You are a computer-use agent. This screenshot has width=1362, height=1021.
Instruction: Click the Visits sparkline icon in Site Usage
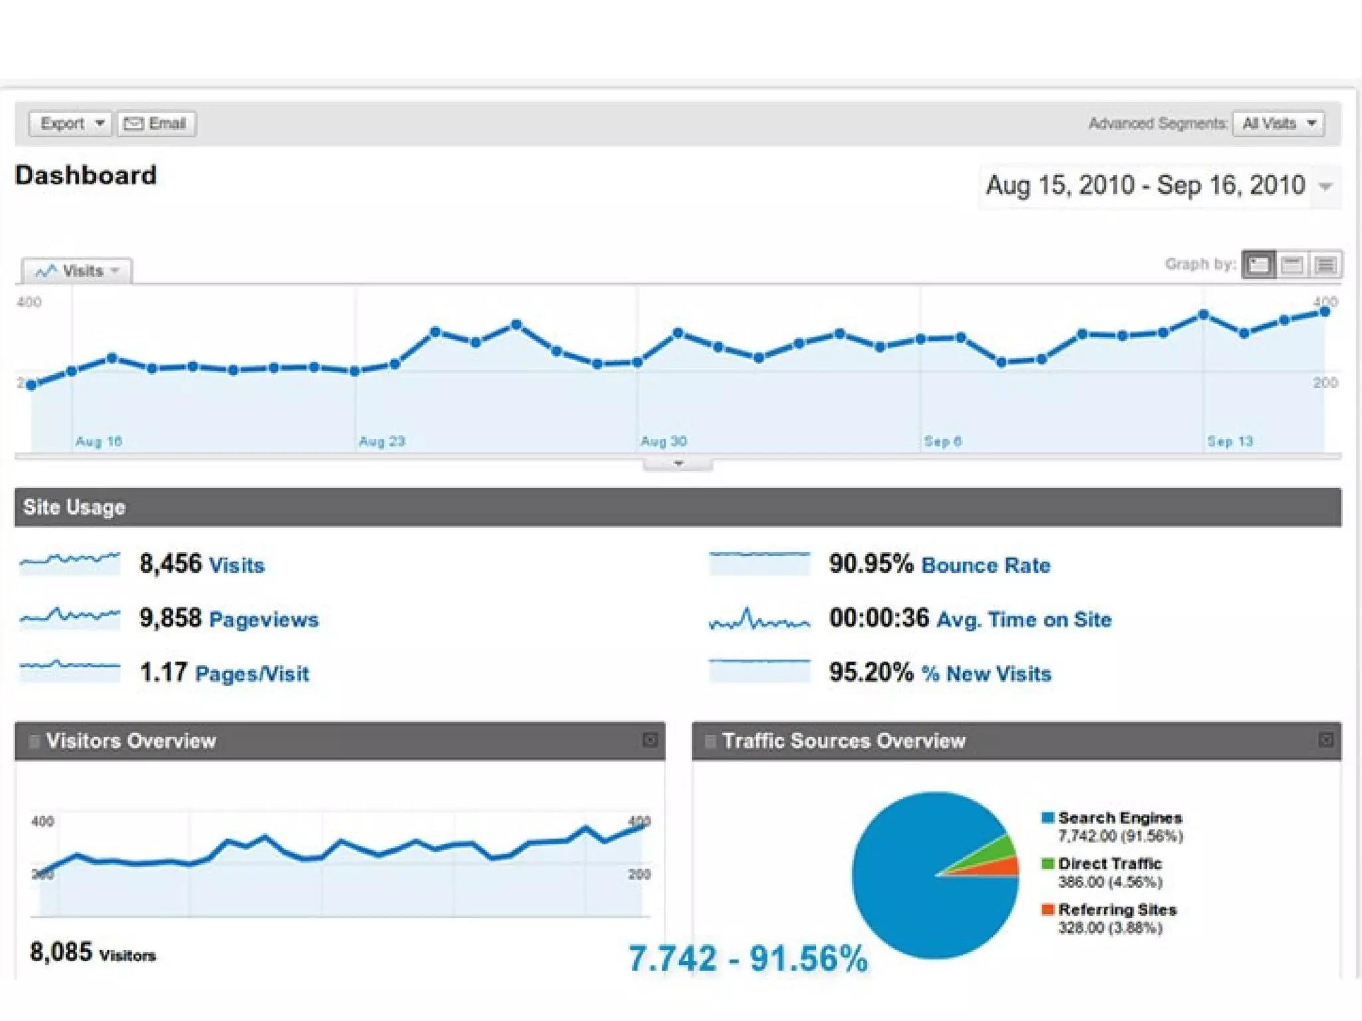tap(70, 563)
